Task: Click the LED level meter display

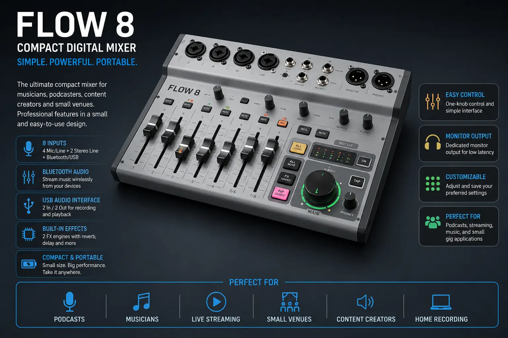Action: pos(334,155)
